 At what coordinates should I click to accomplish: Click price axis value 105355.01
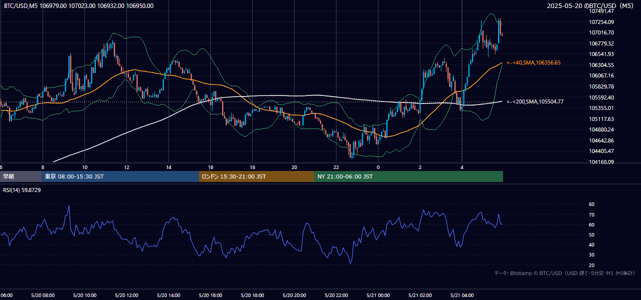point(601,108)
